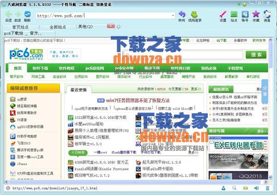277x195 pixels.
Task: Open the sites (站点) icon
Action: 234,14
